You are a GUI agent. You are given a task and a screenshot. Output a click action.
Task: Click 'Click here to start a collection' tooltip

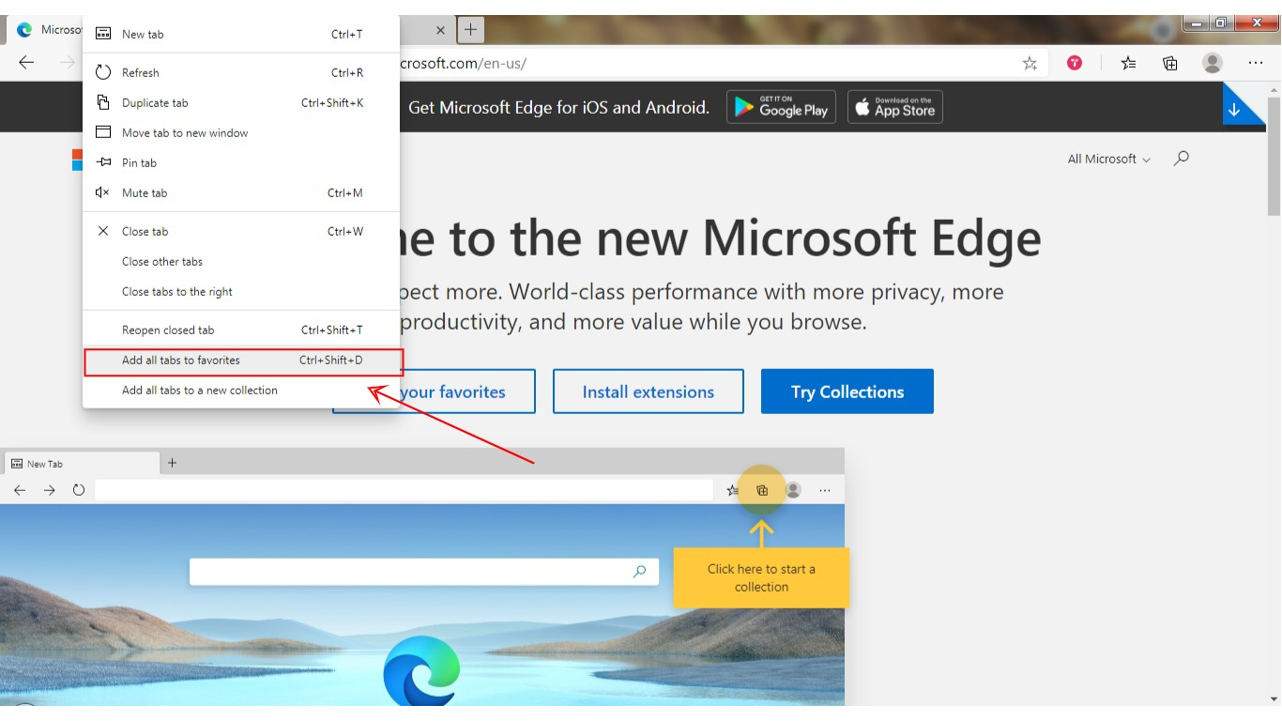761,577
